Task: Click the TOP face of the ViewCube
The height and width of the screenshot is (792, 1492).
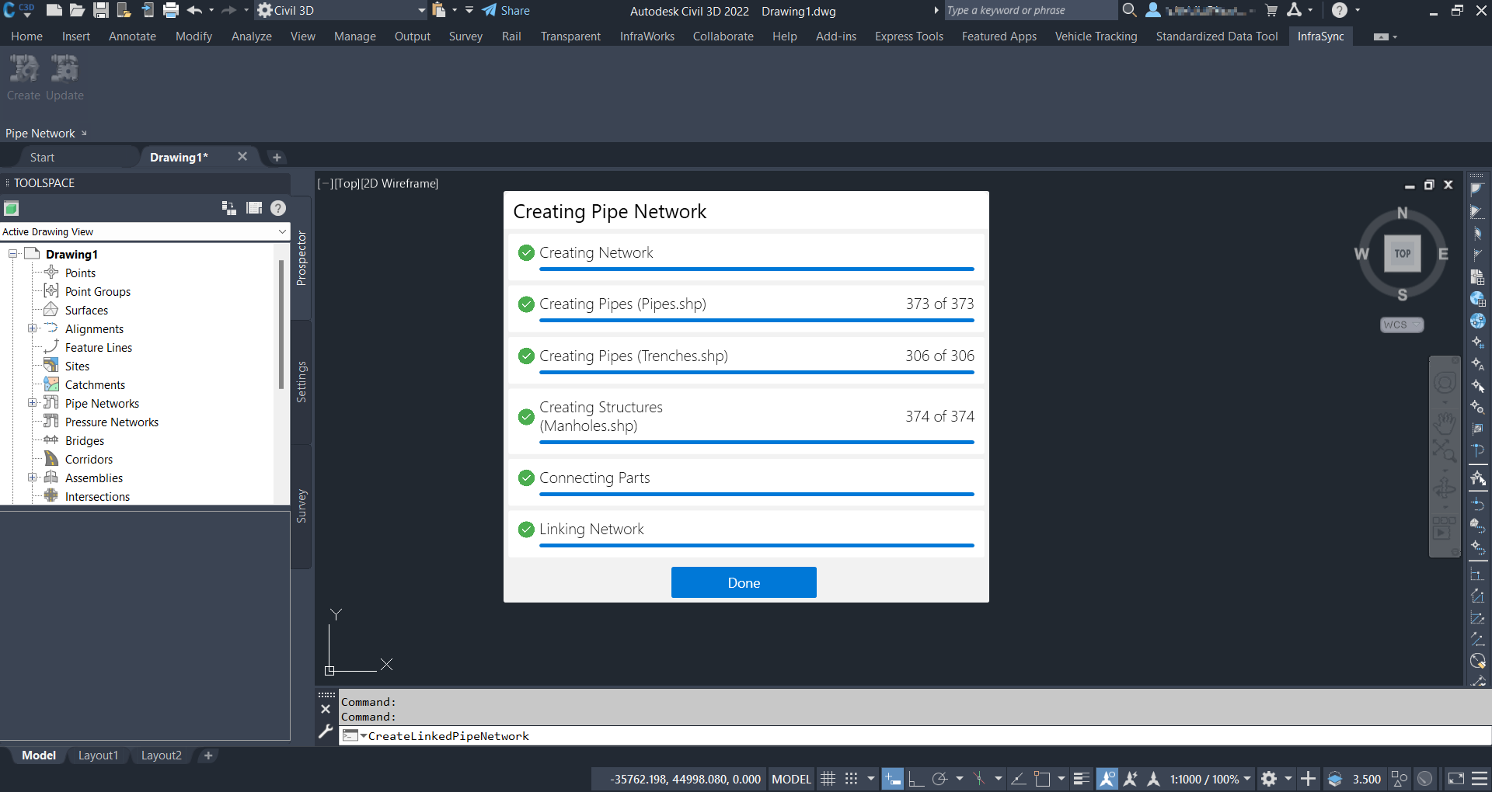Action: [1402, 253]
